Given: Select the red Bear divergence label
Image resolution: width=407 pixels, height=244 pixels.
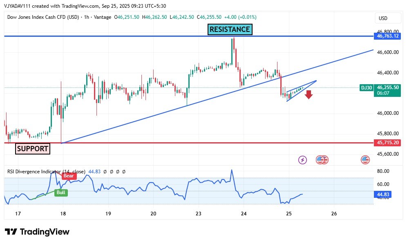Looking at the screenshot, I should point(69,176).
